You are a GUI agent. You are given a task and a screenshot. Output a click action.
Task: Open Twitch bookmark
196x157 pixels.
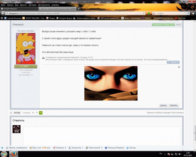tap(146, 18)
